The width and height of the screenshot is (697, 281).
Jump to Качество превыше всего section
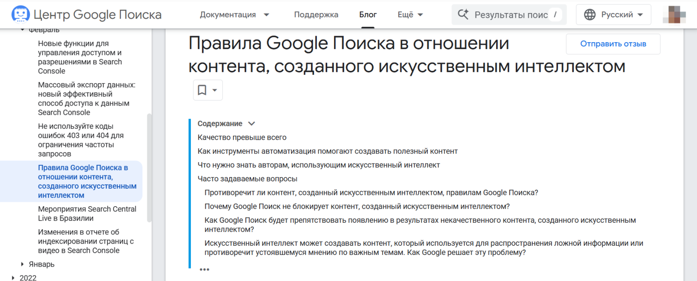click(242, 137)
